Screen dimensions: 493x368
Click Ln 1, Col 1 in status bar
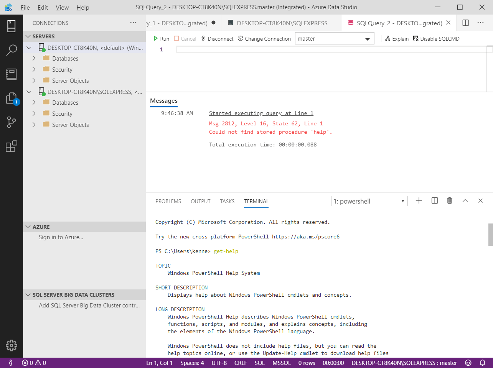point(160,363)
